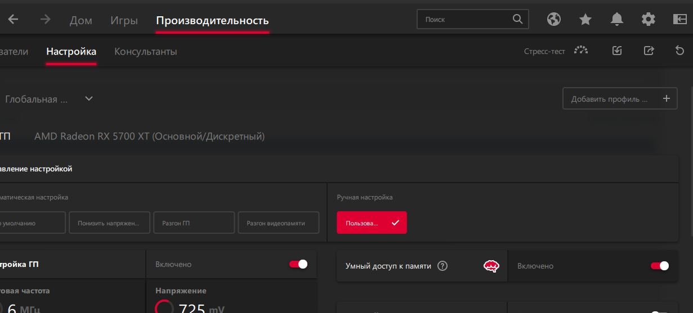The height and width of the screenshot is (313, 693).
Task: Click the search magnifier icon
Action: tap(518, 19)
